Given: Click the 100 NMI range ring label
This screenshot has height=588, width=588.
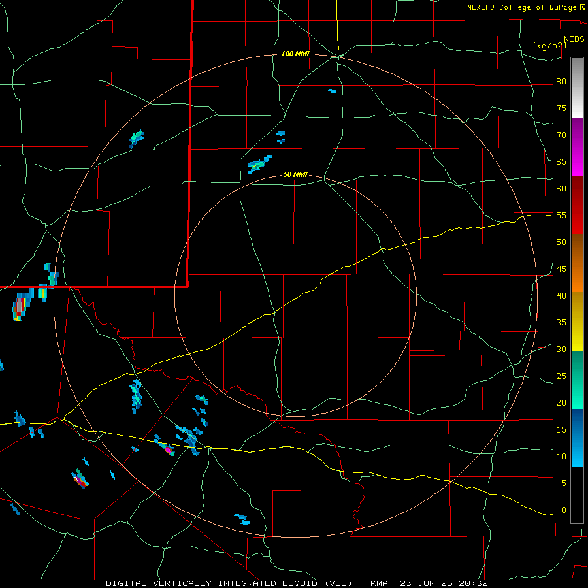Looking at the screenshot, I should tap(295, 54).
